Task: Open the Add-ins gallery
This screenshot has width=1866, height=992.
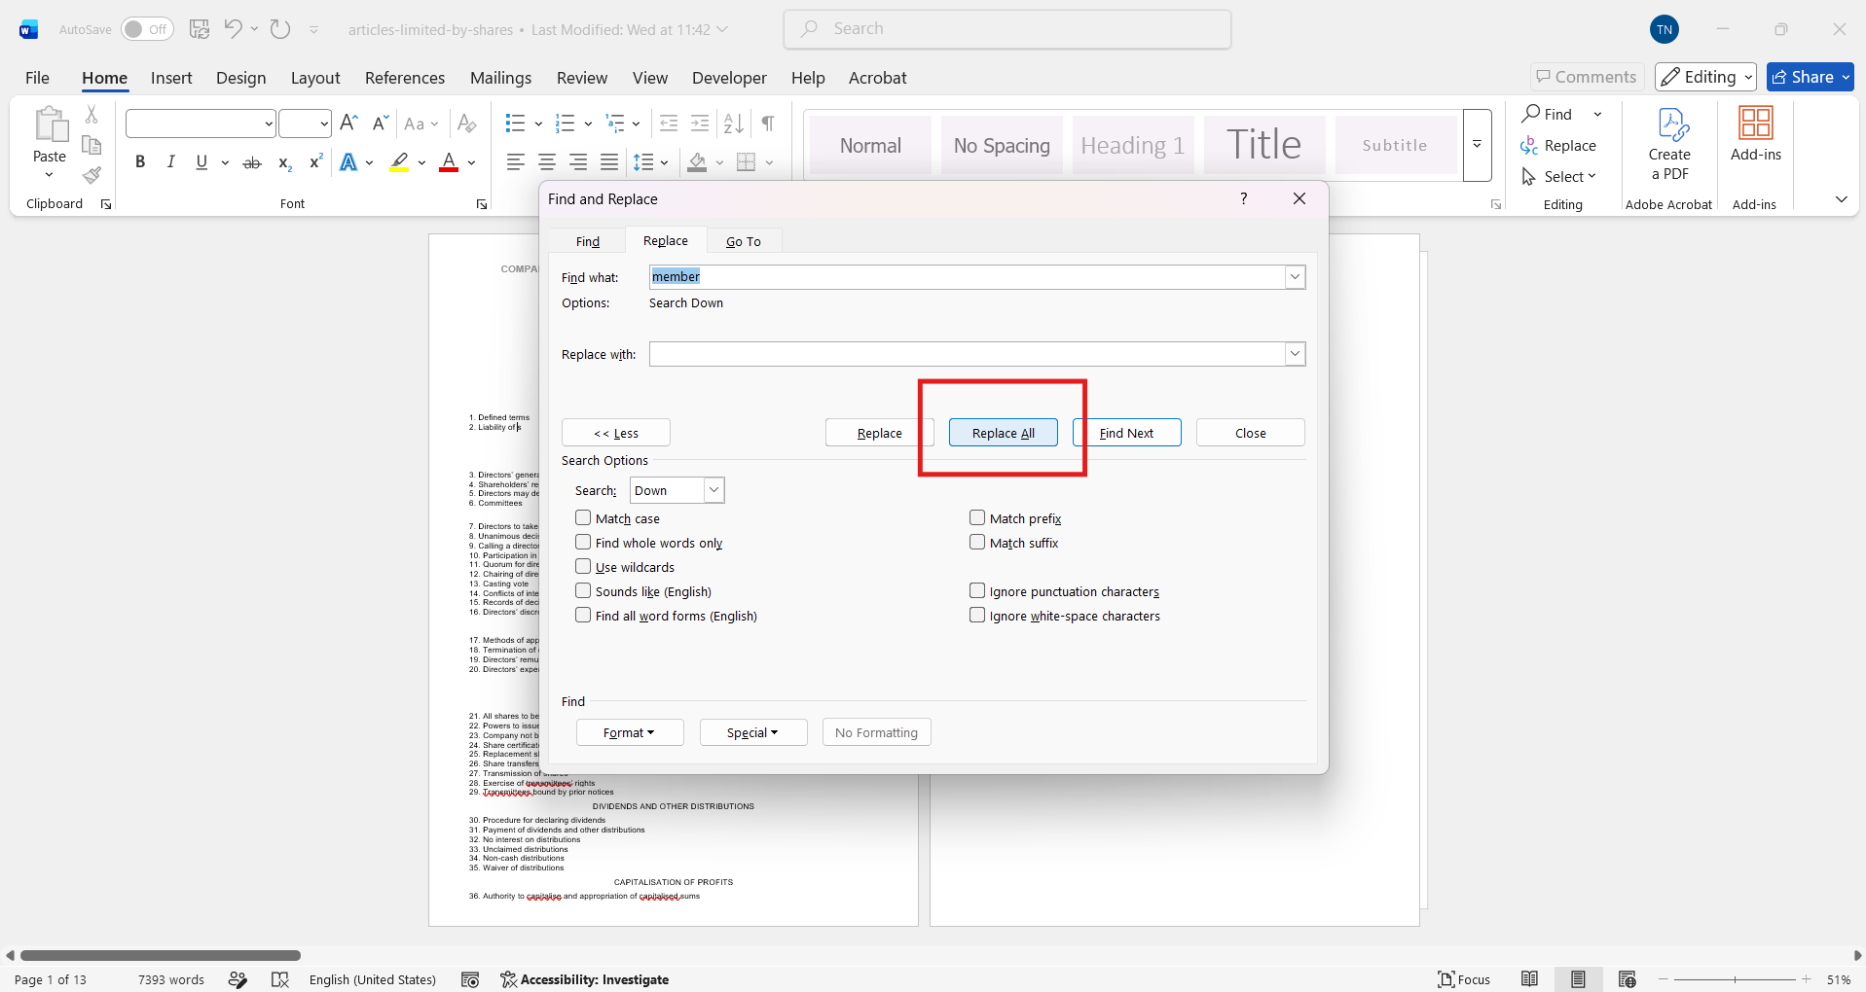Action: pos(1756,134)
